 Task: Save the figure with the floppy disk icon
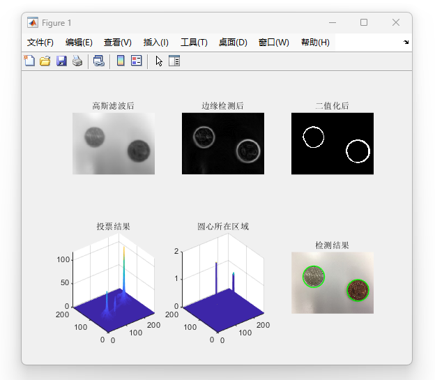tap(61, 61)
